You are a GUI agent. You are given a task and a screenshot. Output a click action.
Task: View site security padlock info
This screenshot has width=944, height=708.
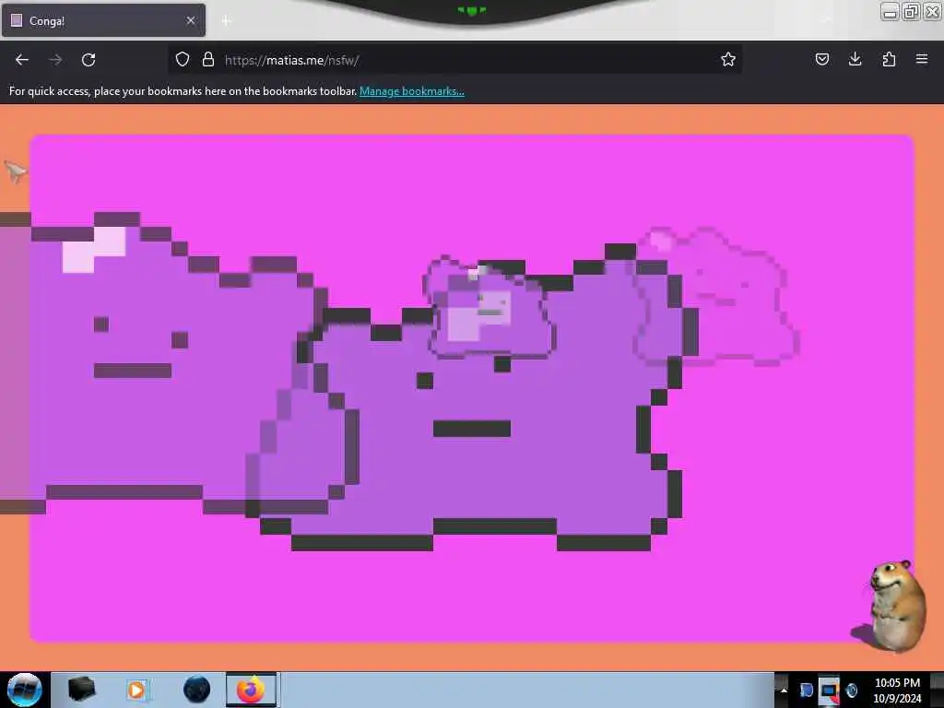coord(208,59)
